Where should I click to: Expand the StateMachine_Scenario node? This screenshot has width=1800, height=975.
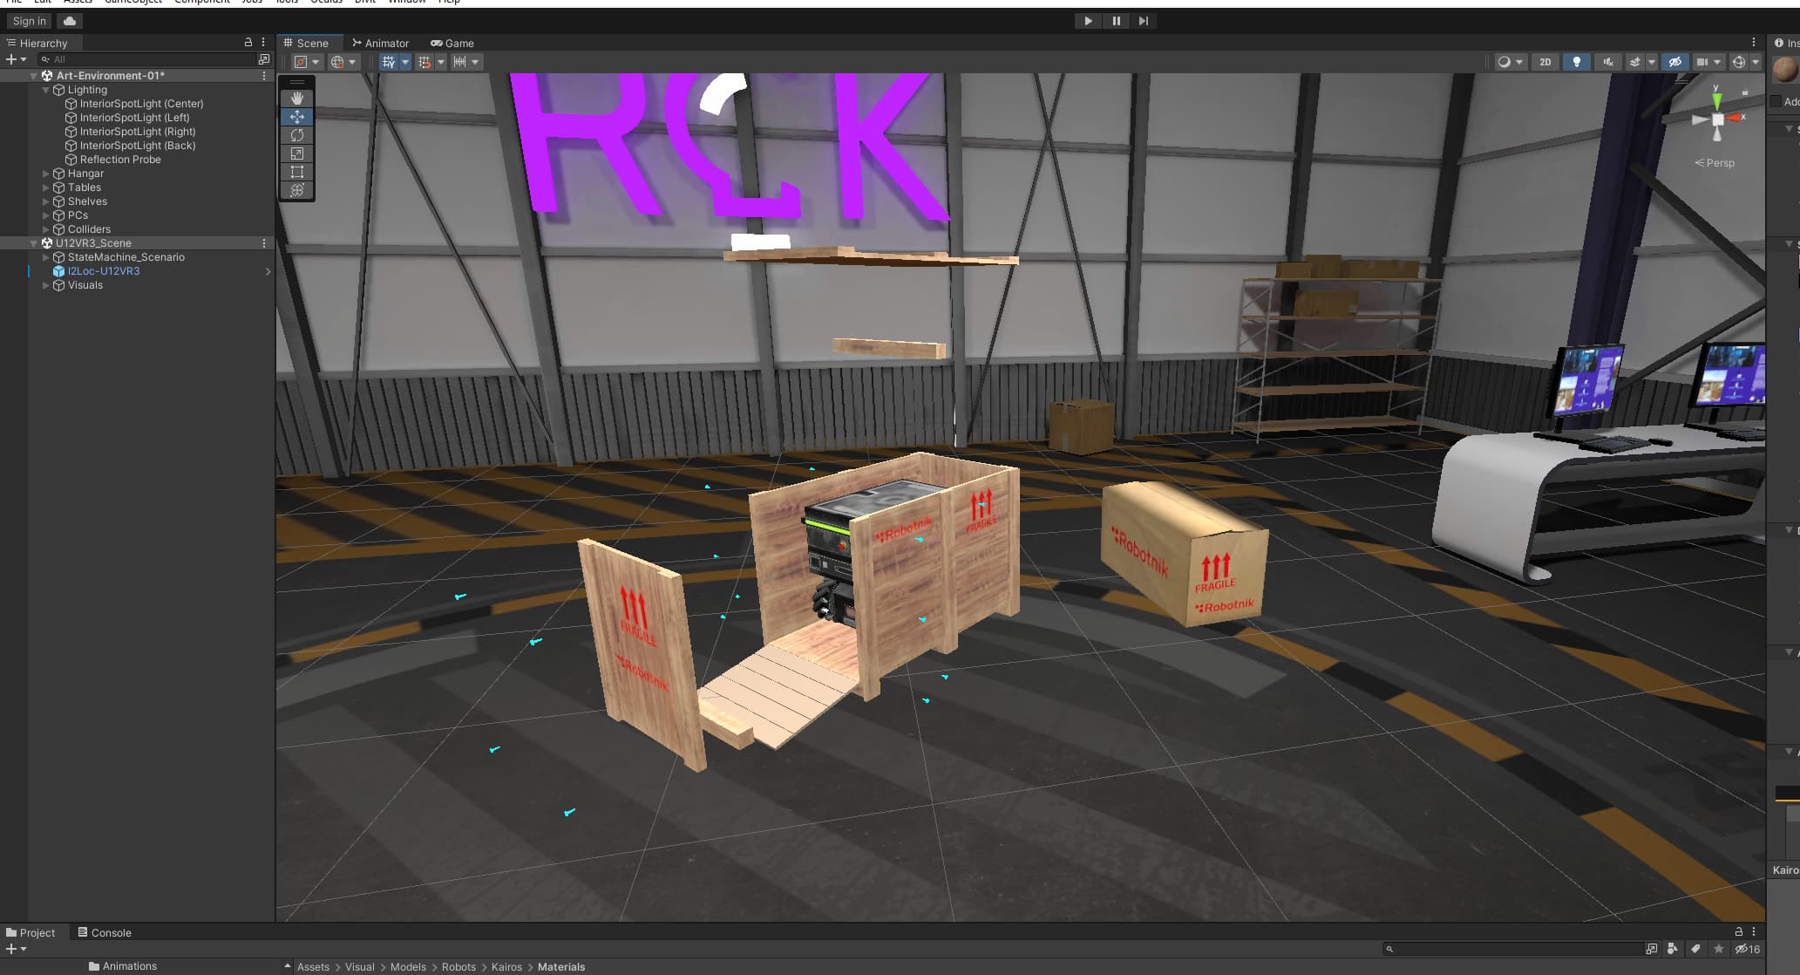46,257
